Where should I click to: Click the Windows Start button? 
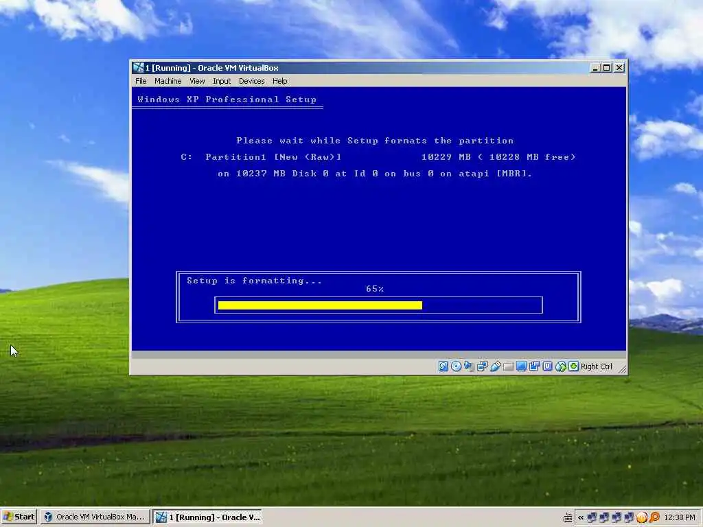click(x=19, y=517)
